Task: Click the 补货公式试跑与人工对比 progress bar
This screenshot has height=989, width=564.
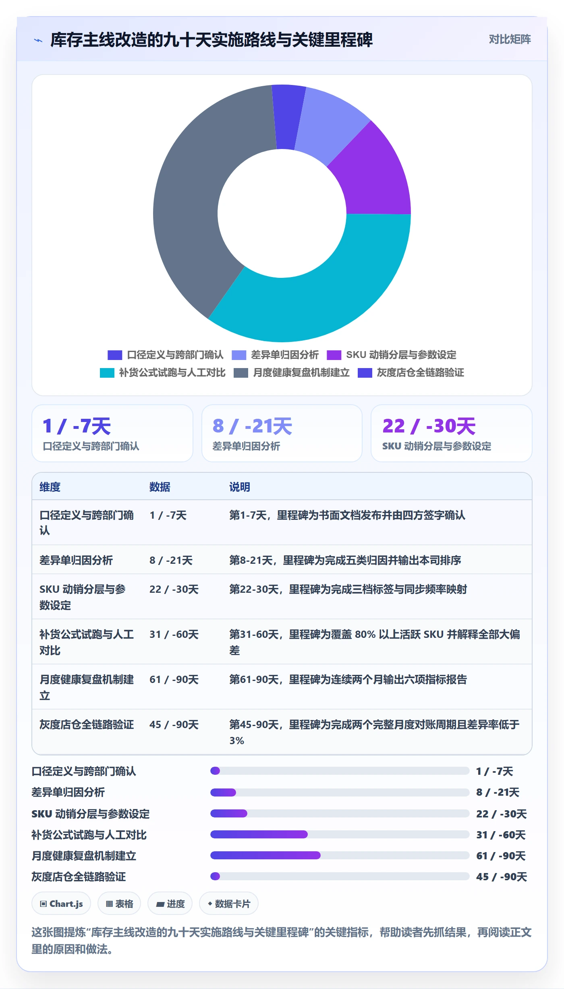Action: [x=340, y=834]
